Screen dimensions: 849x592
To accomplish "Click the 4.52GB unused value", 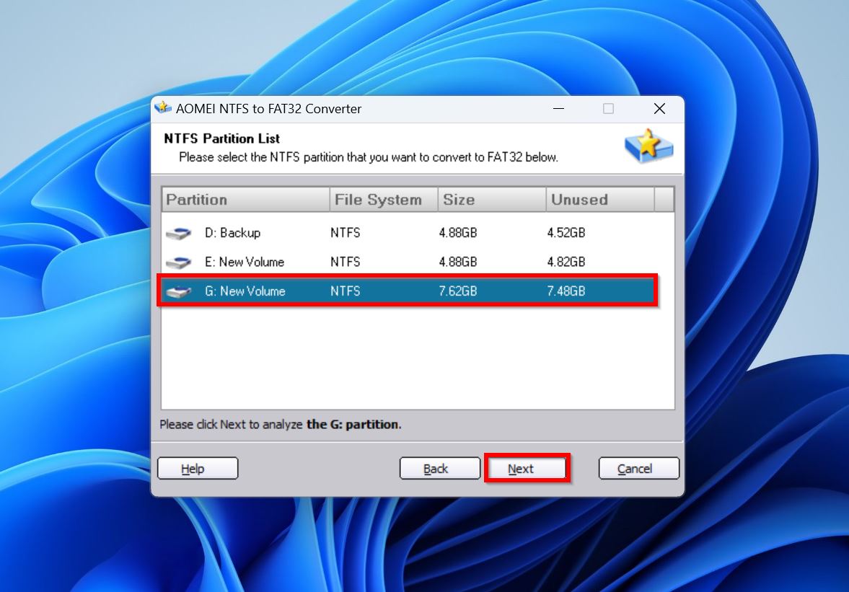I will tap(566, 233).
